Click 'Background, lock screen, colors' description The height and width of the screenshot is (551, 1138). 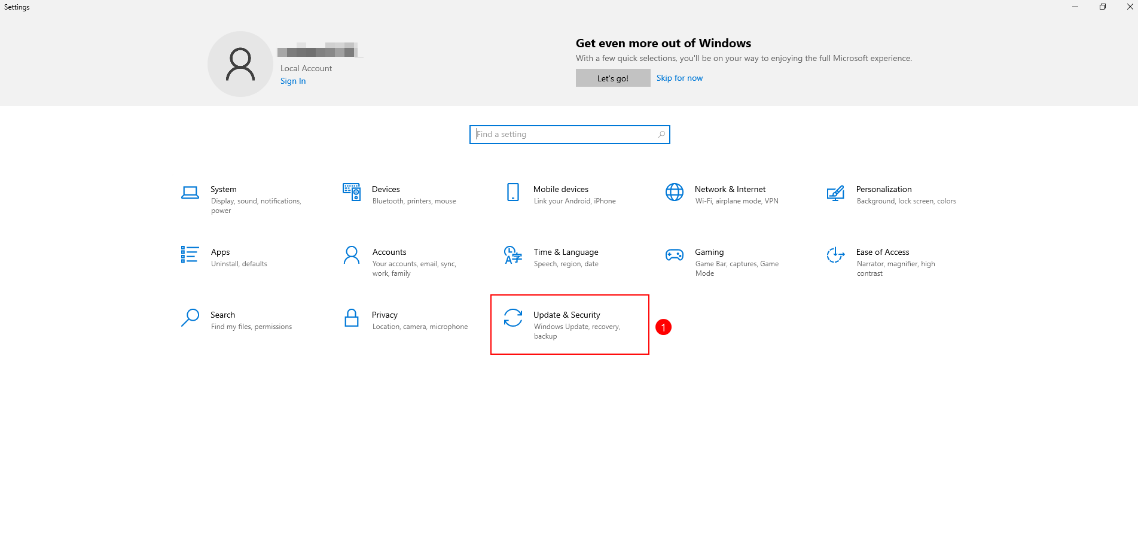906,201
